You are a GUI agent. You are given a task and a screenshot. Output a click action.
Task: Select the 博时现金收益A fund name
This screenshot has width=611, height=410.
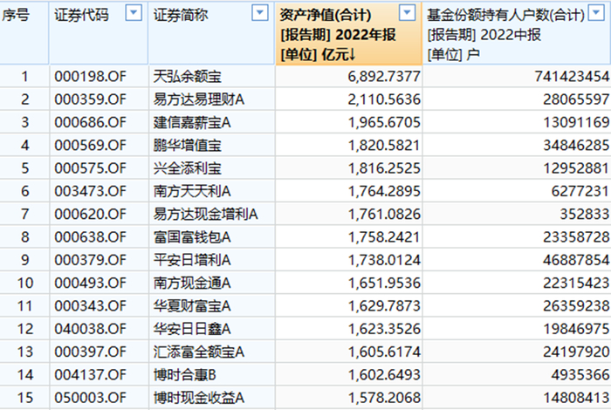[x=199, y=398]
